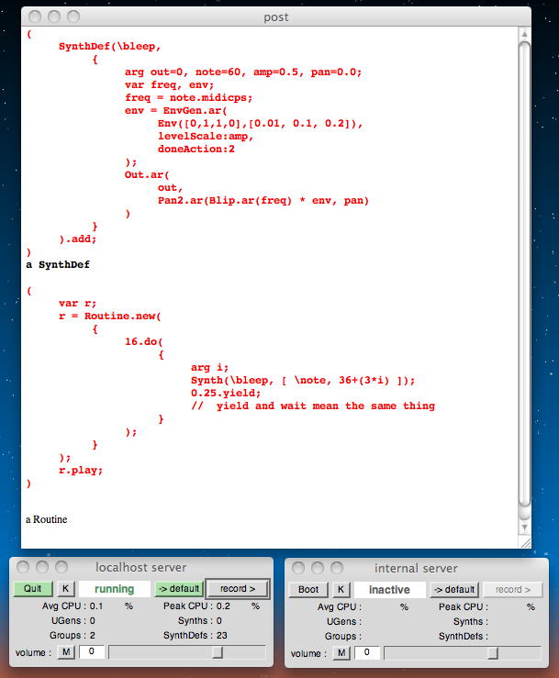Image resolution: width=559 pixels, height=678 pixels.
Task: Click the yield and wait comment line
Action: (313, 406)
